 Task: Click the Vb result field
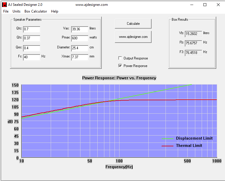193,34
